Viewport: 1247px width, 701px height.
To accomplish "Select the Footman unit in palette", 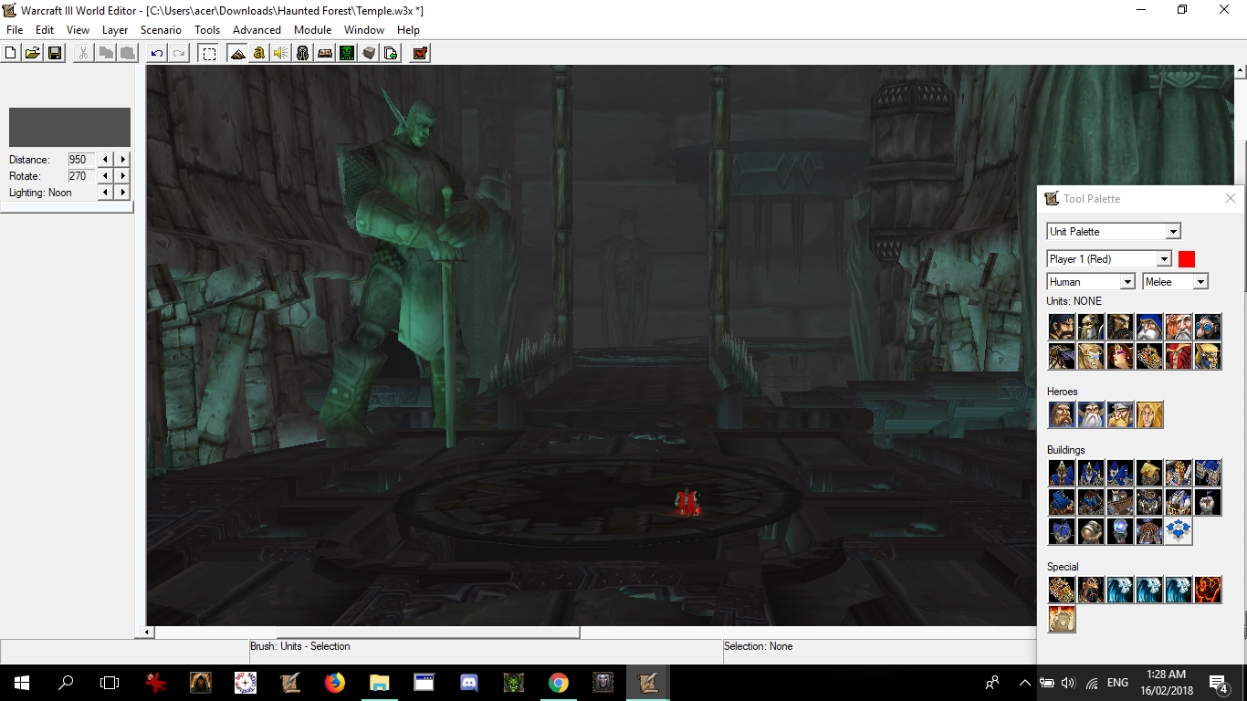I will click(x=1091, y=327).
